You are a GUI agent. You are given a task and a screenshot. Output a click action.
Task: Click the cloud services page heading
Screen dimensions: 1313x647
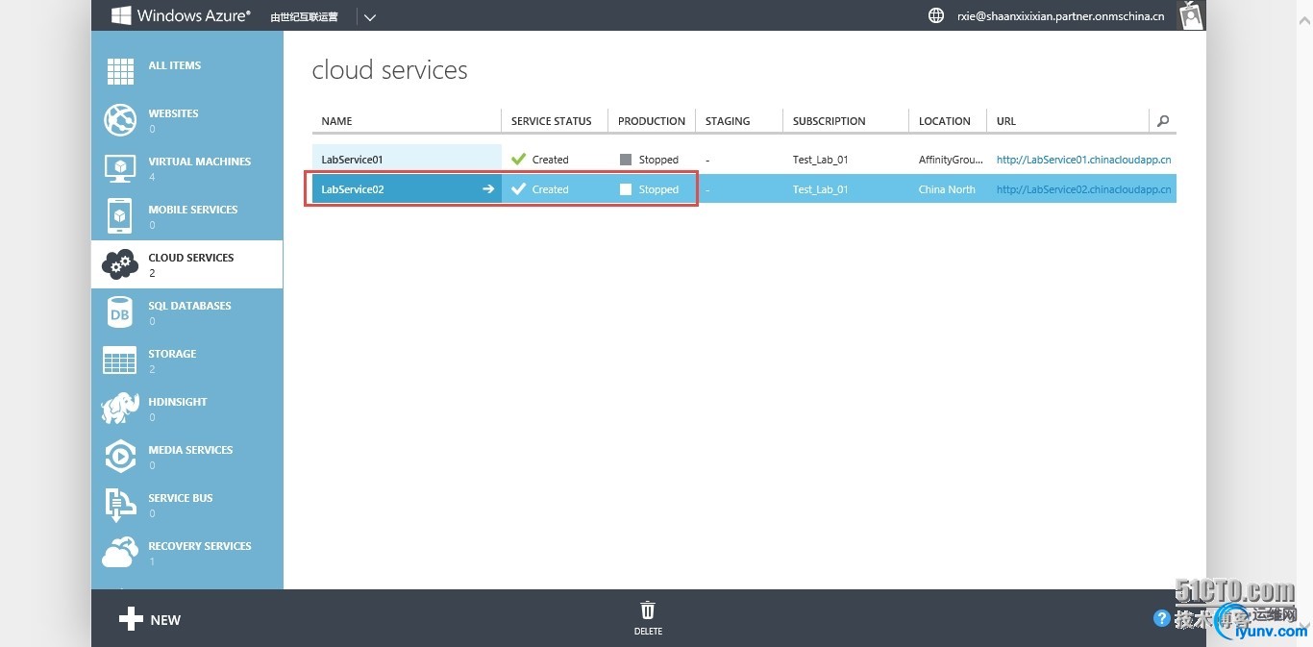[x=389, y=70]
